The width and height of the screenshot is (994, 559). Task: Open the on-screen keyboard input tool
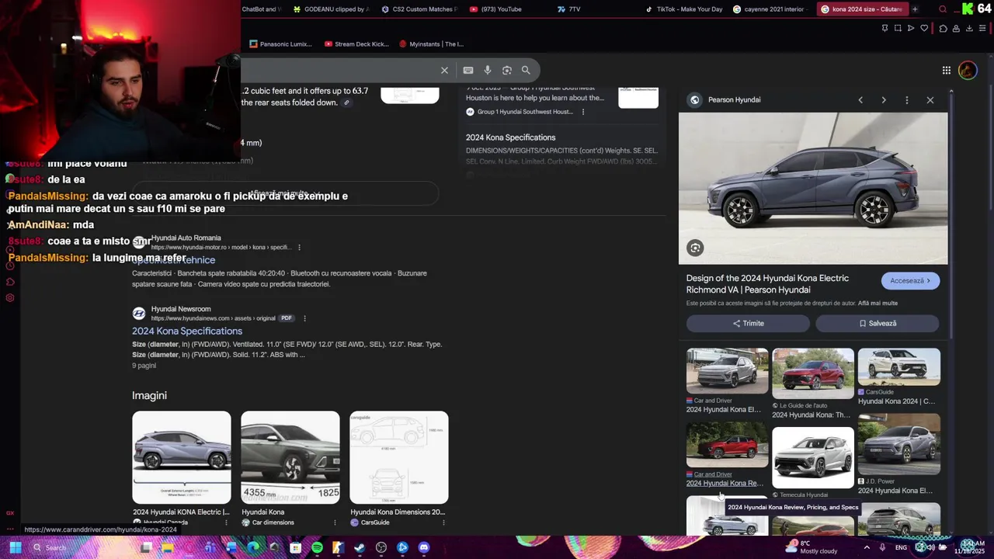468,70
